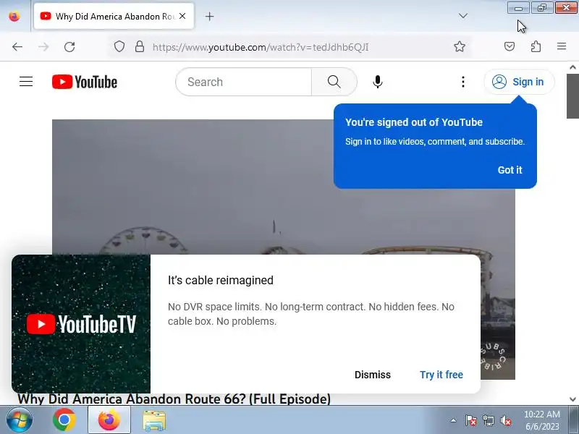Dismiss signed-out tooltip with Got it
Viewport: 579px width, 434px height.
pyautogui.click(x=510, y=170)
